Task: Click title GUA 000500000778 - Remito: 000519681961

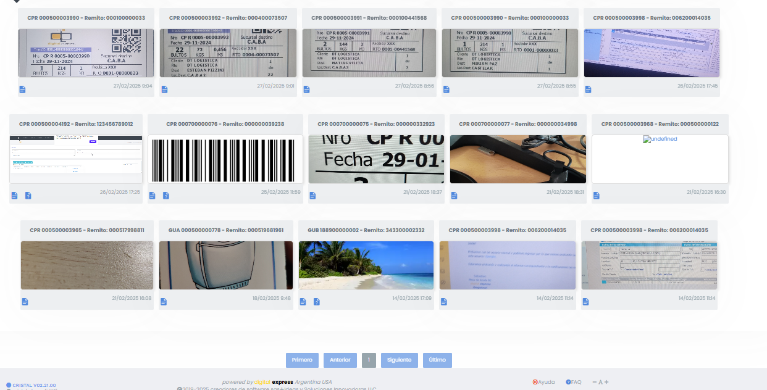Action: click(x=226, y=230)
